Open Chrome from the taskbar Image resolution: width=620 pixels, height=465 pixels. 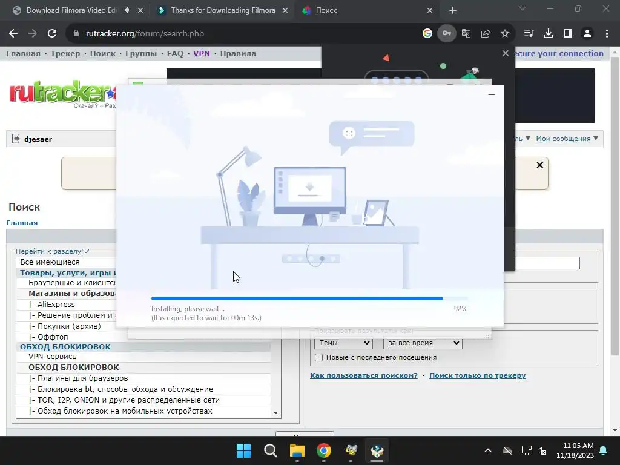[x=324, y=450]
